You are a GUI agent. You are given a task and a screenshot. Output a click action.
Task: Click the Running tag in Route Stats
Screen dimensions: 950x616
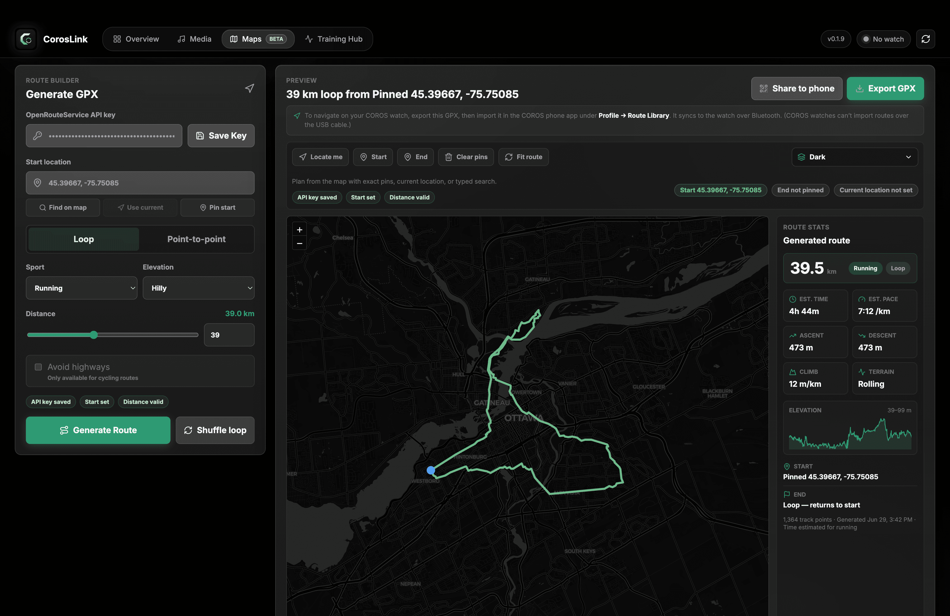pos(865,268)
